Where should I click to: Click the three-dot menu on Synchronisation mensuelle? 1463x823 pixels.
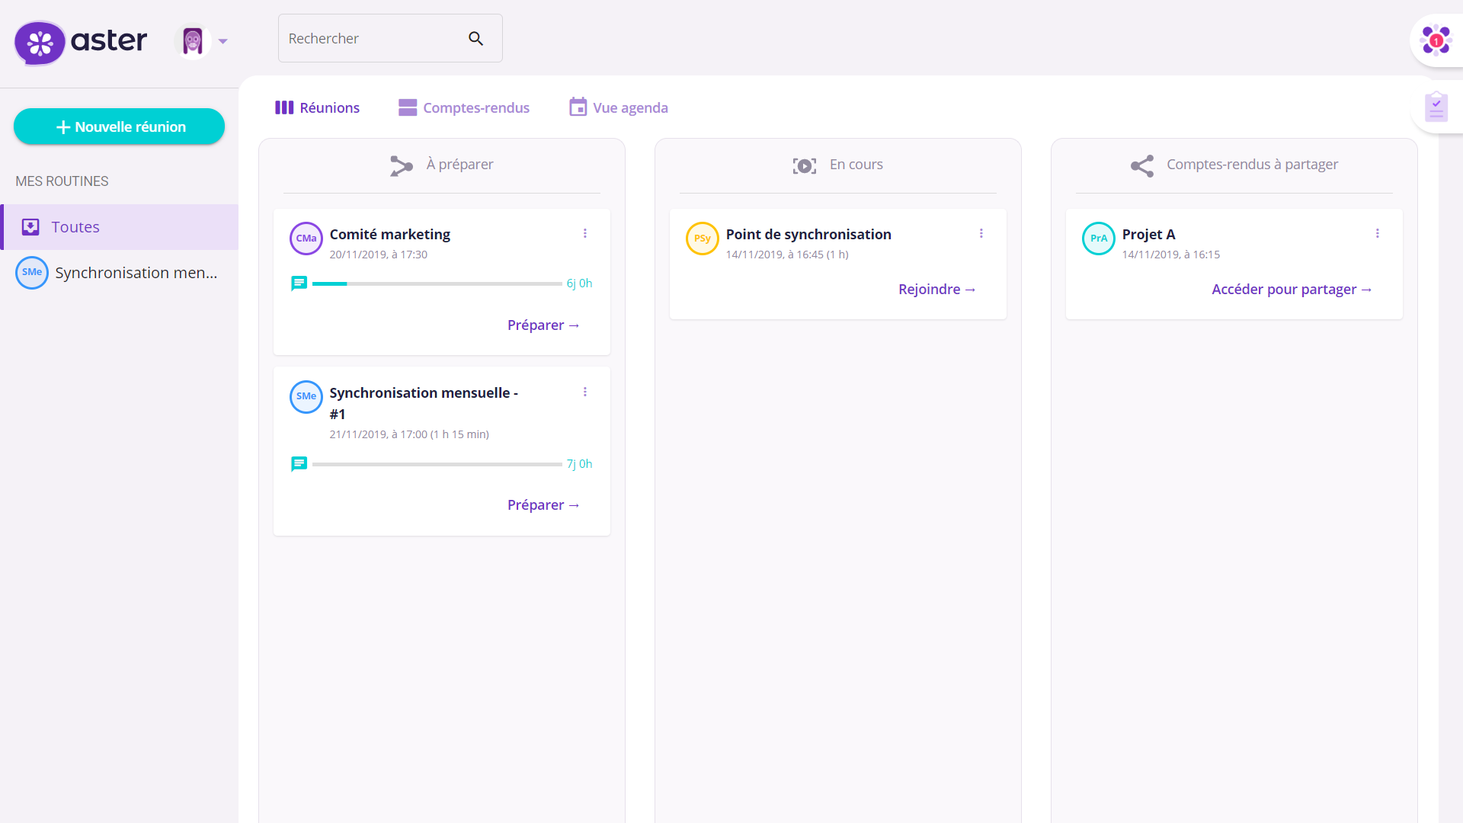(x=586, y=392)
